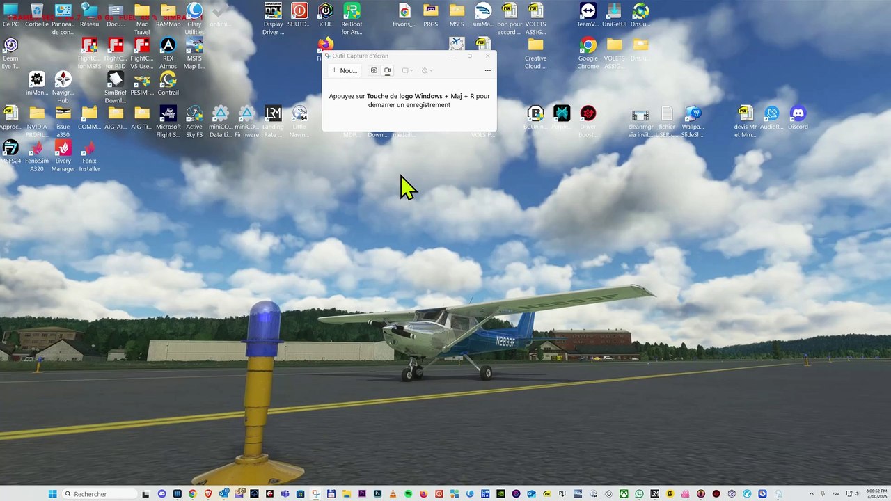Viewport: 891px width, 501px height.
Task: Open FenixSim A320 desktop shortcut
Action: tap(37, 157)
